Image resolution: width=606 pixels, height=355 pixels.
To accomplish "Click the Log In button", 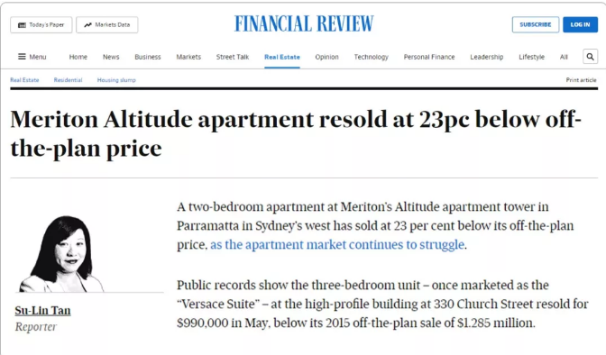I will tap(580, 24).
